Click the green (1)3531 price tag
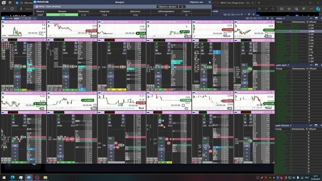 click(268, 30)
